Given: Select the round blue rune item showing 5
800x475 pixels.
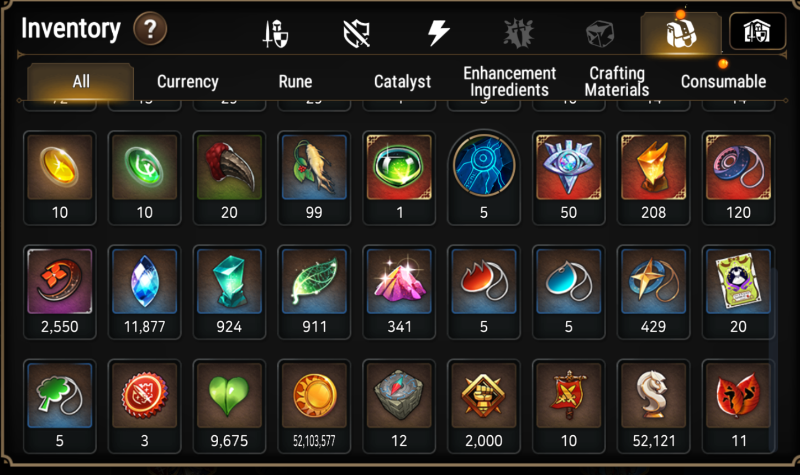Looking at the screenshot, I should coord(483,178).
